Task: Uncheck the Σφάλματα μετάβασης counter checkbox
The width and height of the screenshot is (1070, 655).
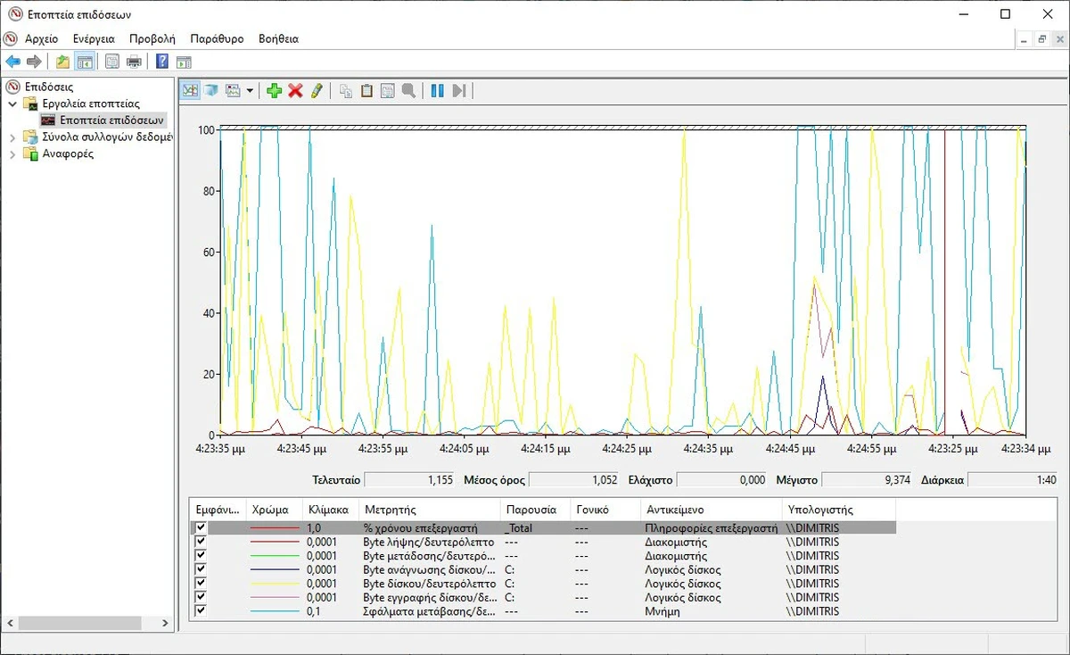Action: point(200,611)
